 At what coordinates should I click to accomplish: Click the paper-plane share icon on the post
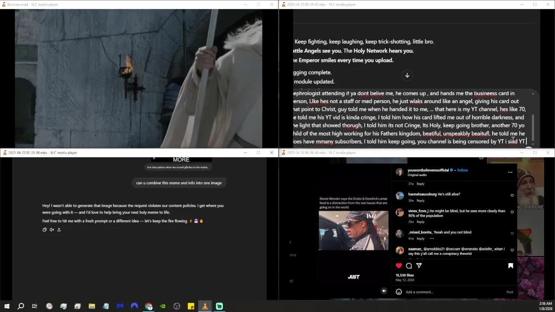click(x=419, y=266)
